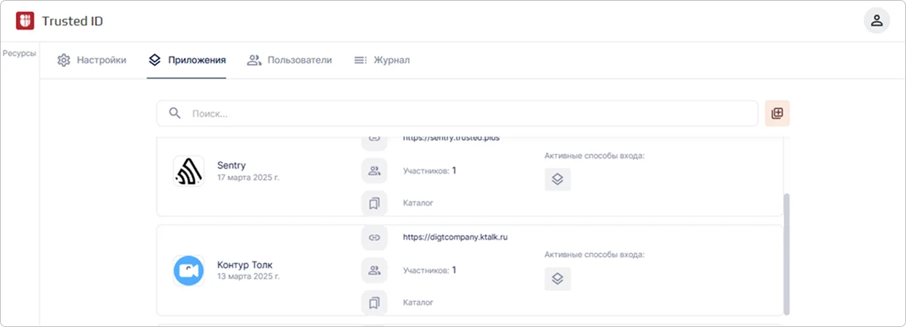This screenshot has width=906, height=327.
Task: Open the user profile avatar menu
Action: [x=876, y=20]
